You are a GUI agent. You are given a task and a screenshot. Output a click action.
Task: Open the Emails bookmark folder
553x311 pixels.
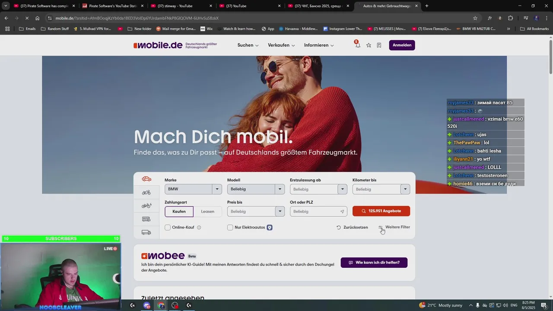pos(27,29)
